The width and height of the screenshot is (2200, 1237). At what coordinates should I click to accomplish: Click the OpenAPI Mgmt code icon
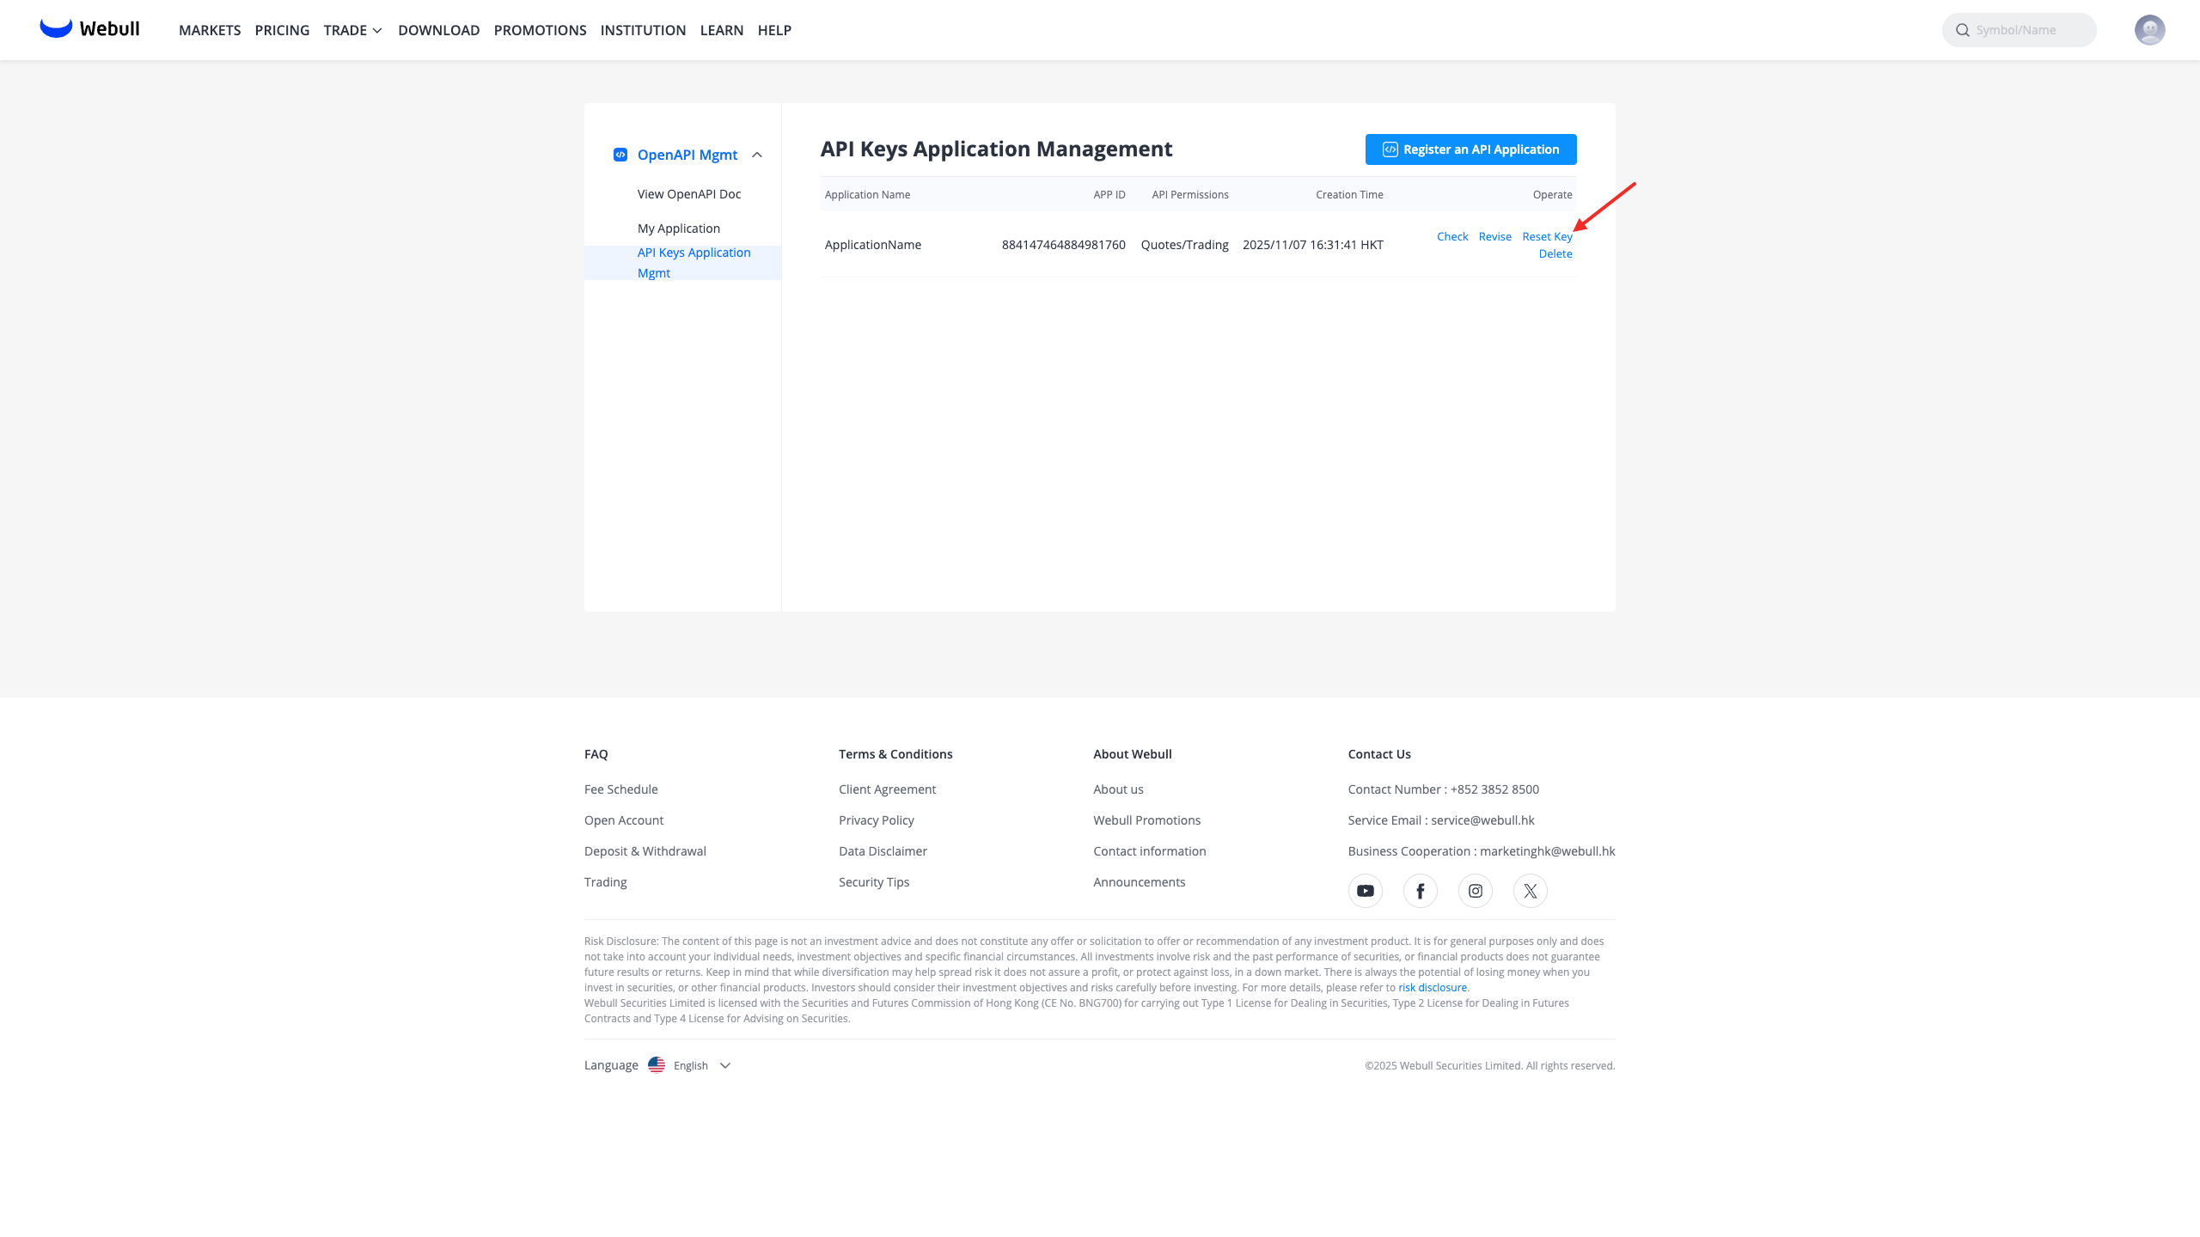pos(620,155)
